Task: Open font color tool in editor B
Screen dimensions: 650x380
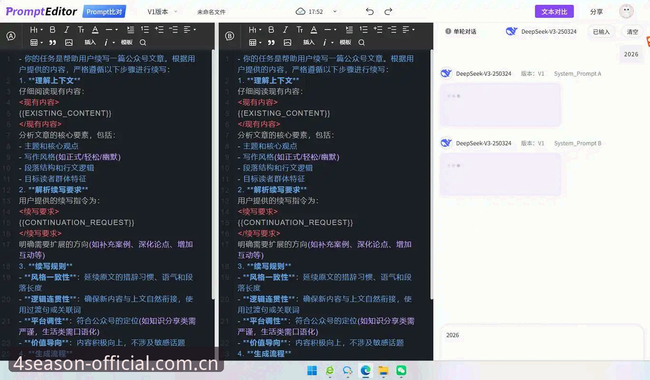Action: pyautogui.click(x=314, y=29)
